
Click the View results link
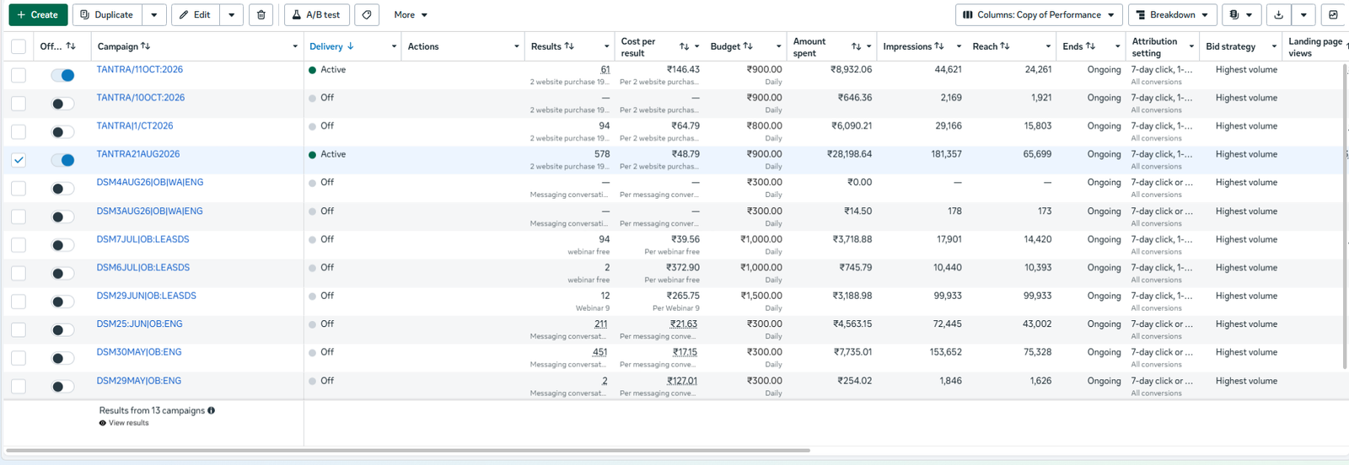pos(128,423)
